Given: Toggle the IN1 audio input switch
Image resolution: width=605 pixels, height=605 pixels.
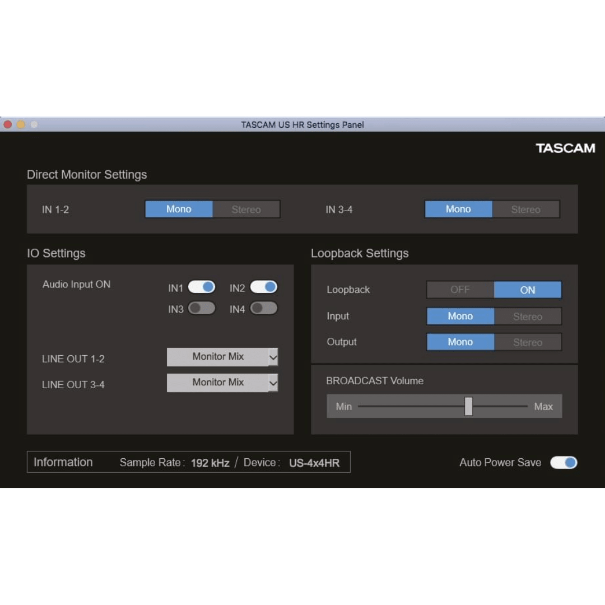Looking at the screenshot, I should 202,287.
